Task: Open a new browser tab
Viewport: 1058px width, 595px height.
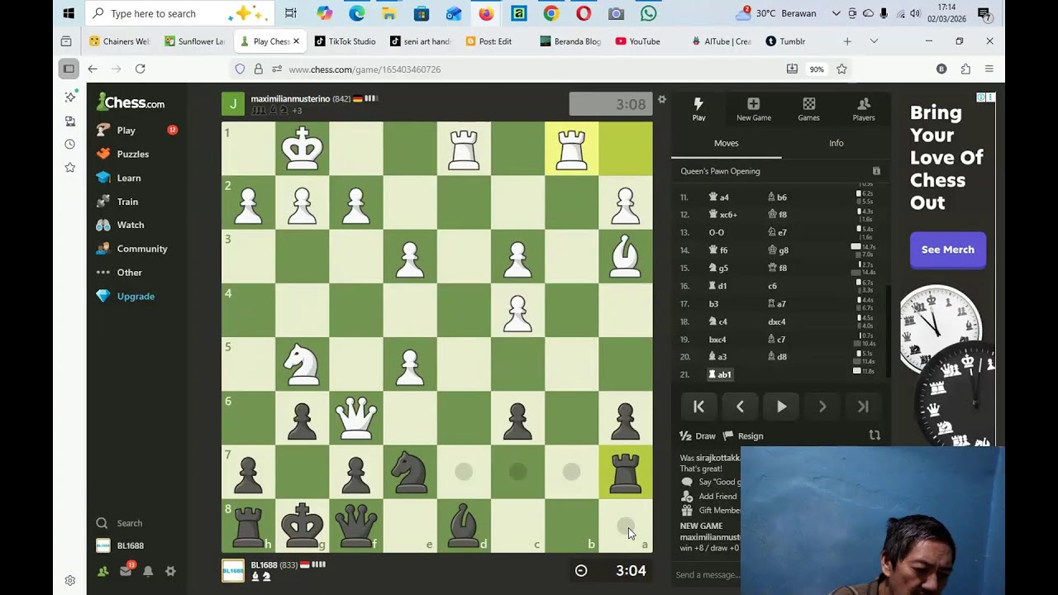Action: pos(847,41)
